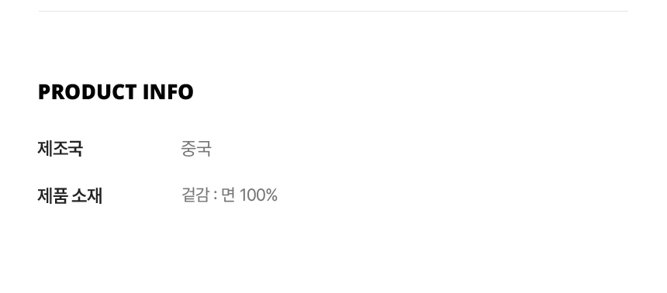Select the word 겉감 in material value
Screen dimensions: 667x293
point(195,195)
